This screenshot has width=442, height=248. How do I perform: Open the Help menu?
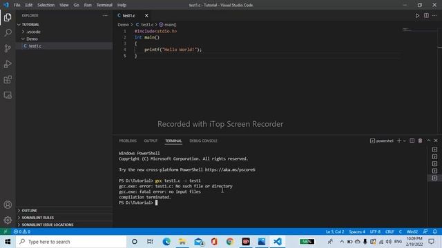coord(122,5)
